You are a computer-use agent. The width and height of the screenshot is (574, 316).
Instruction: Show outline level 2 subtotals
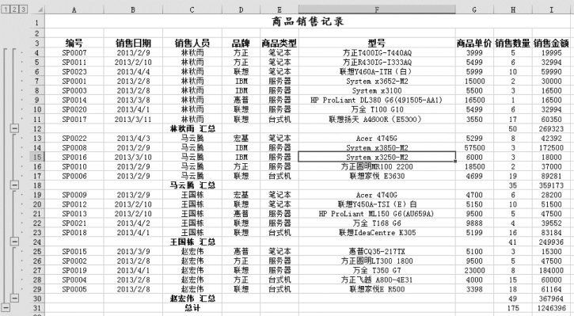[x=14, y=10]
